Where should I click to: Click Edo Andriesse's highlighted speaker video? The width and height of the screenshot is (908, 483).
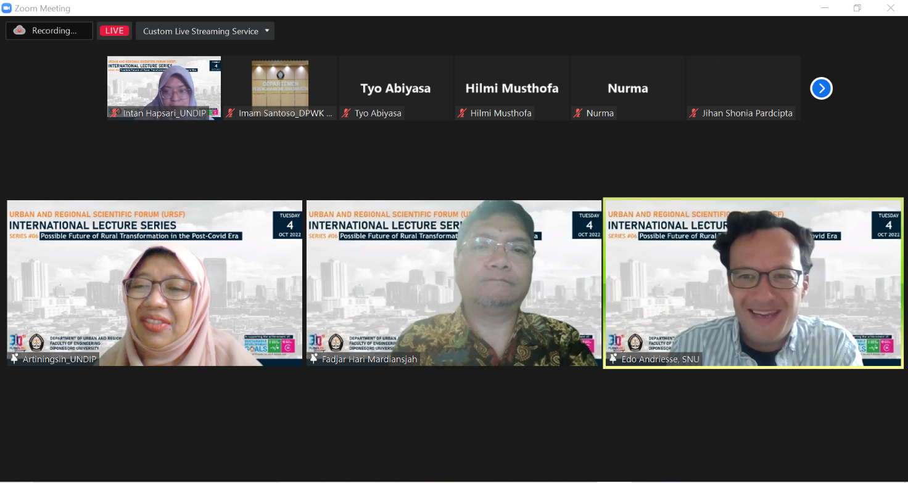753,283
